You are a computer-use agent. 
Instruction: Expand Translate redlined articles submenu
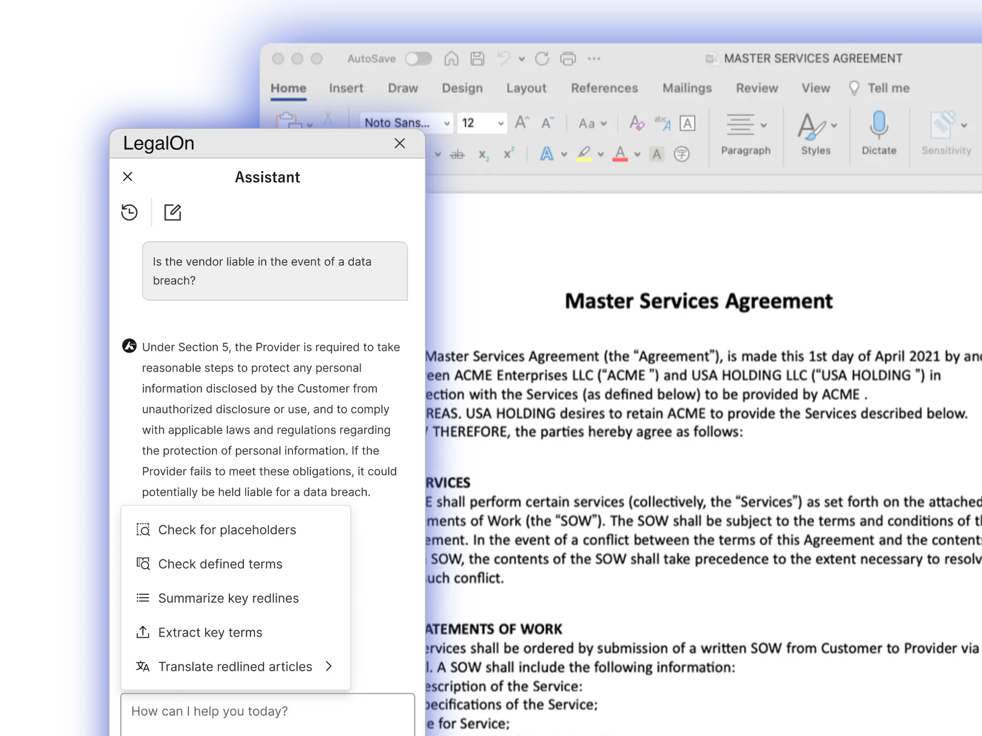236,667
